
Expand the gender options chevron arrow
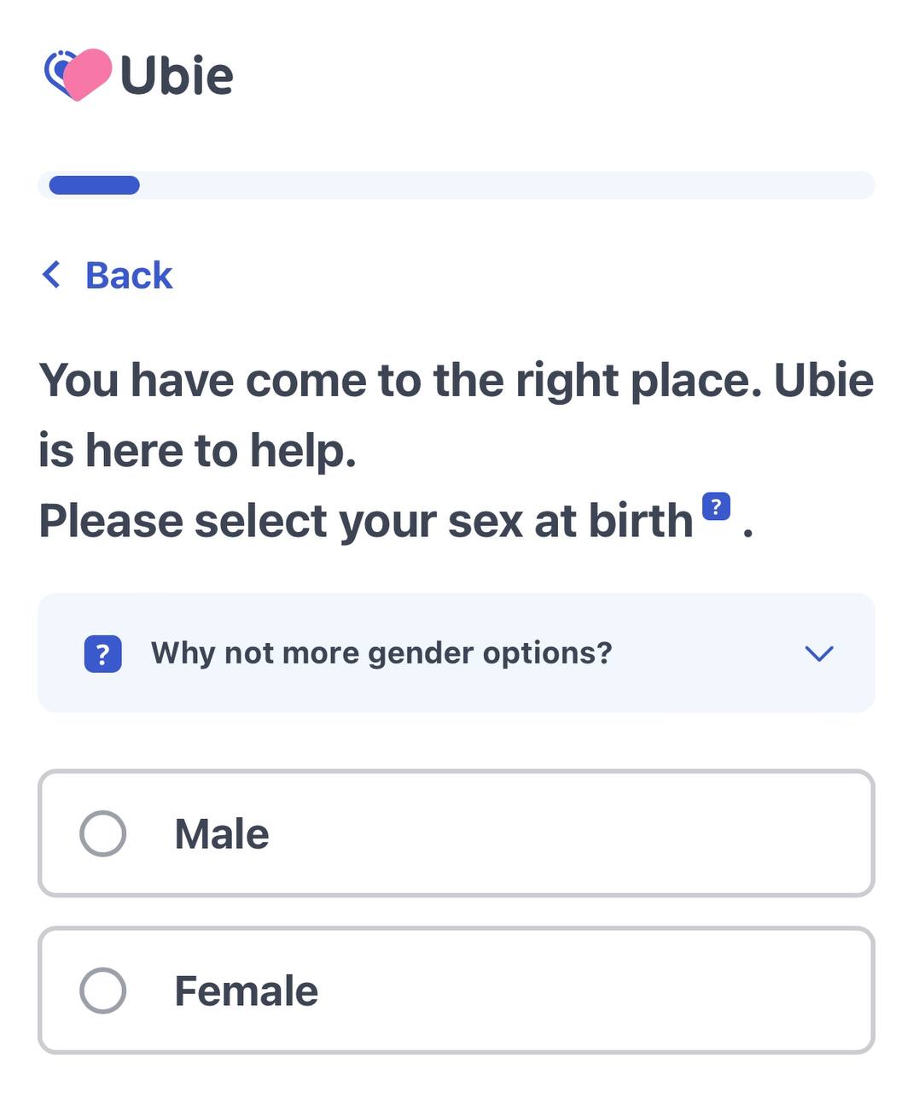pos(818,654)
